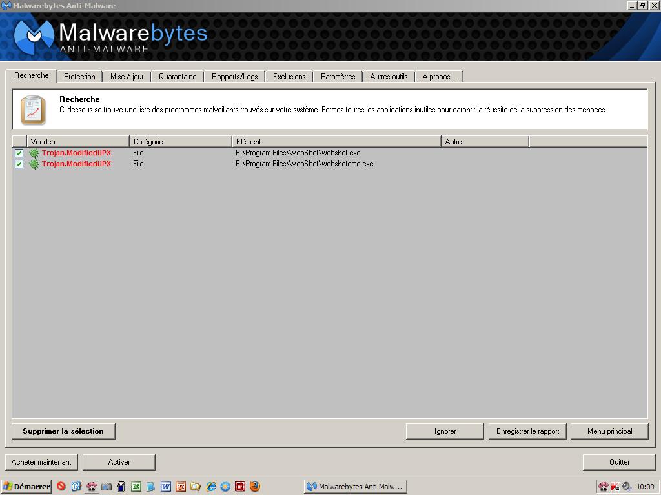Launch Internet Explorer from quick launch
Viewport: 661px width, 495px height.
tap(210, 487)
